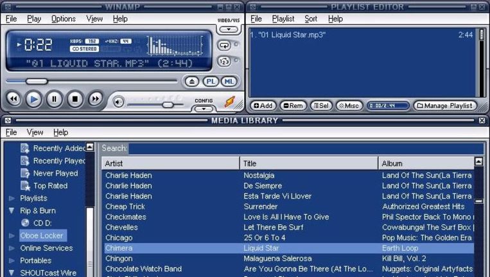Stop playback with the Stop button
The width and height of the screenshot is (490, 277).
(x=75, y=99)
